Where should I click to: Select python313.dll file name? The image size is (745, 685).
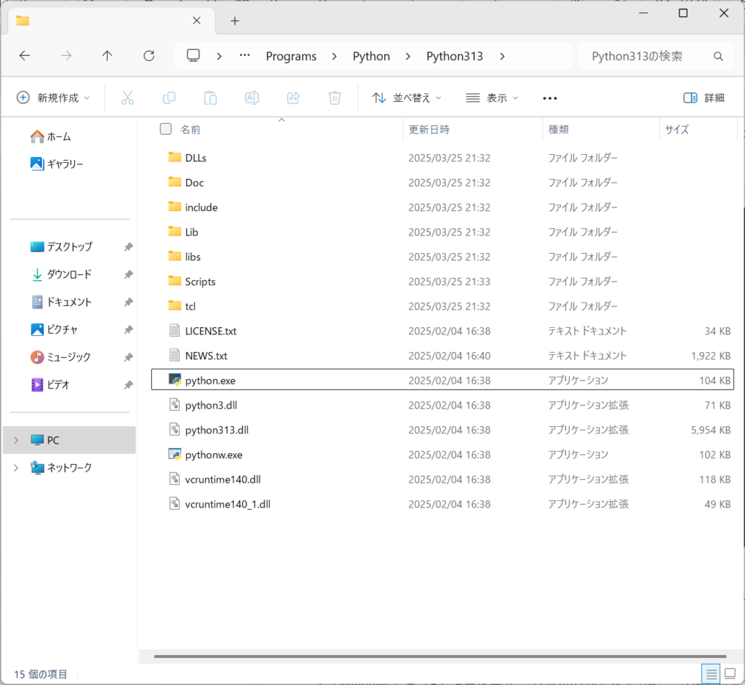point(217,430)
